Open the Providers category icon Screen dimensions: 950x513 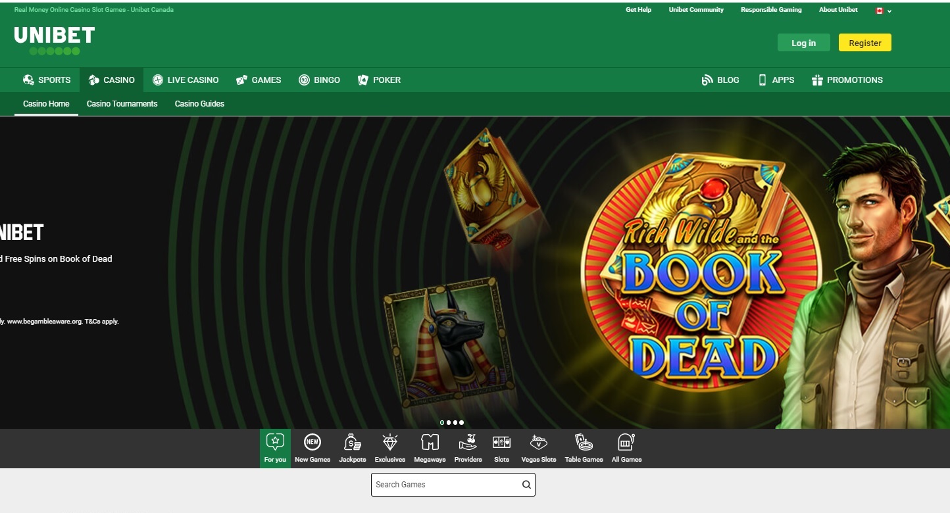tap(468, 442)
